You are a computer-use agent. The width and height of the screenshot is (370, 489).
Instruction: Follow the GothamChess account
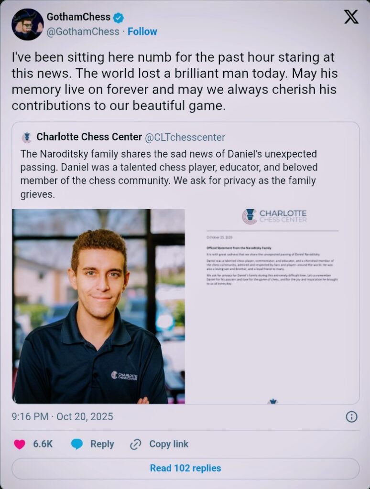point(142,32)
